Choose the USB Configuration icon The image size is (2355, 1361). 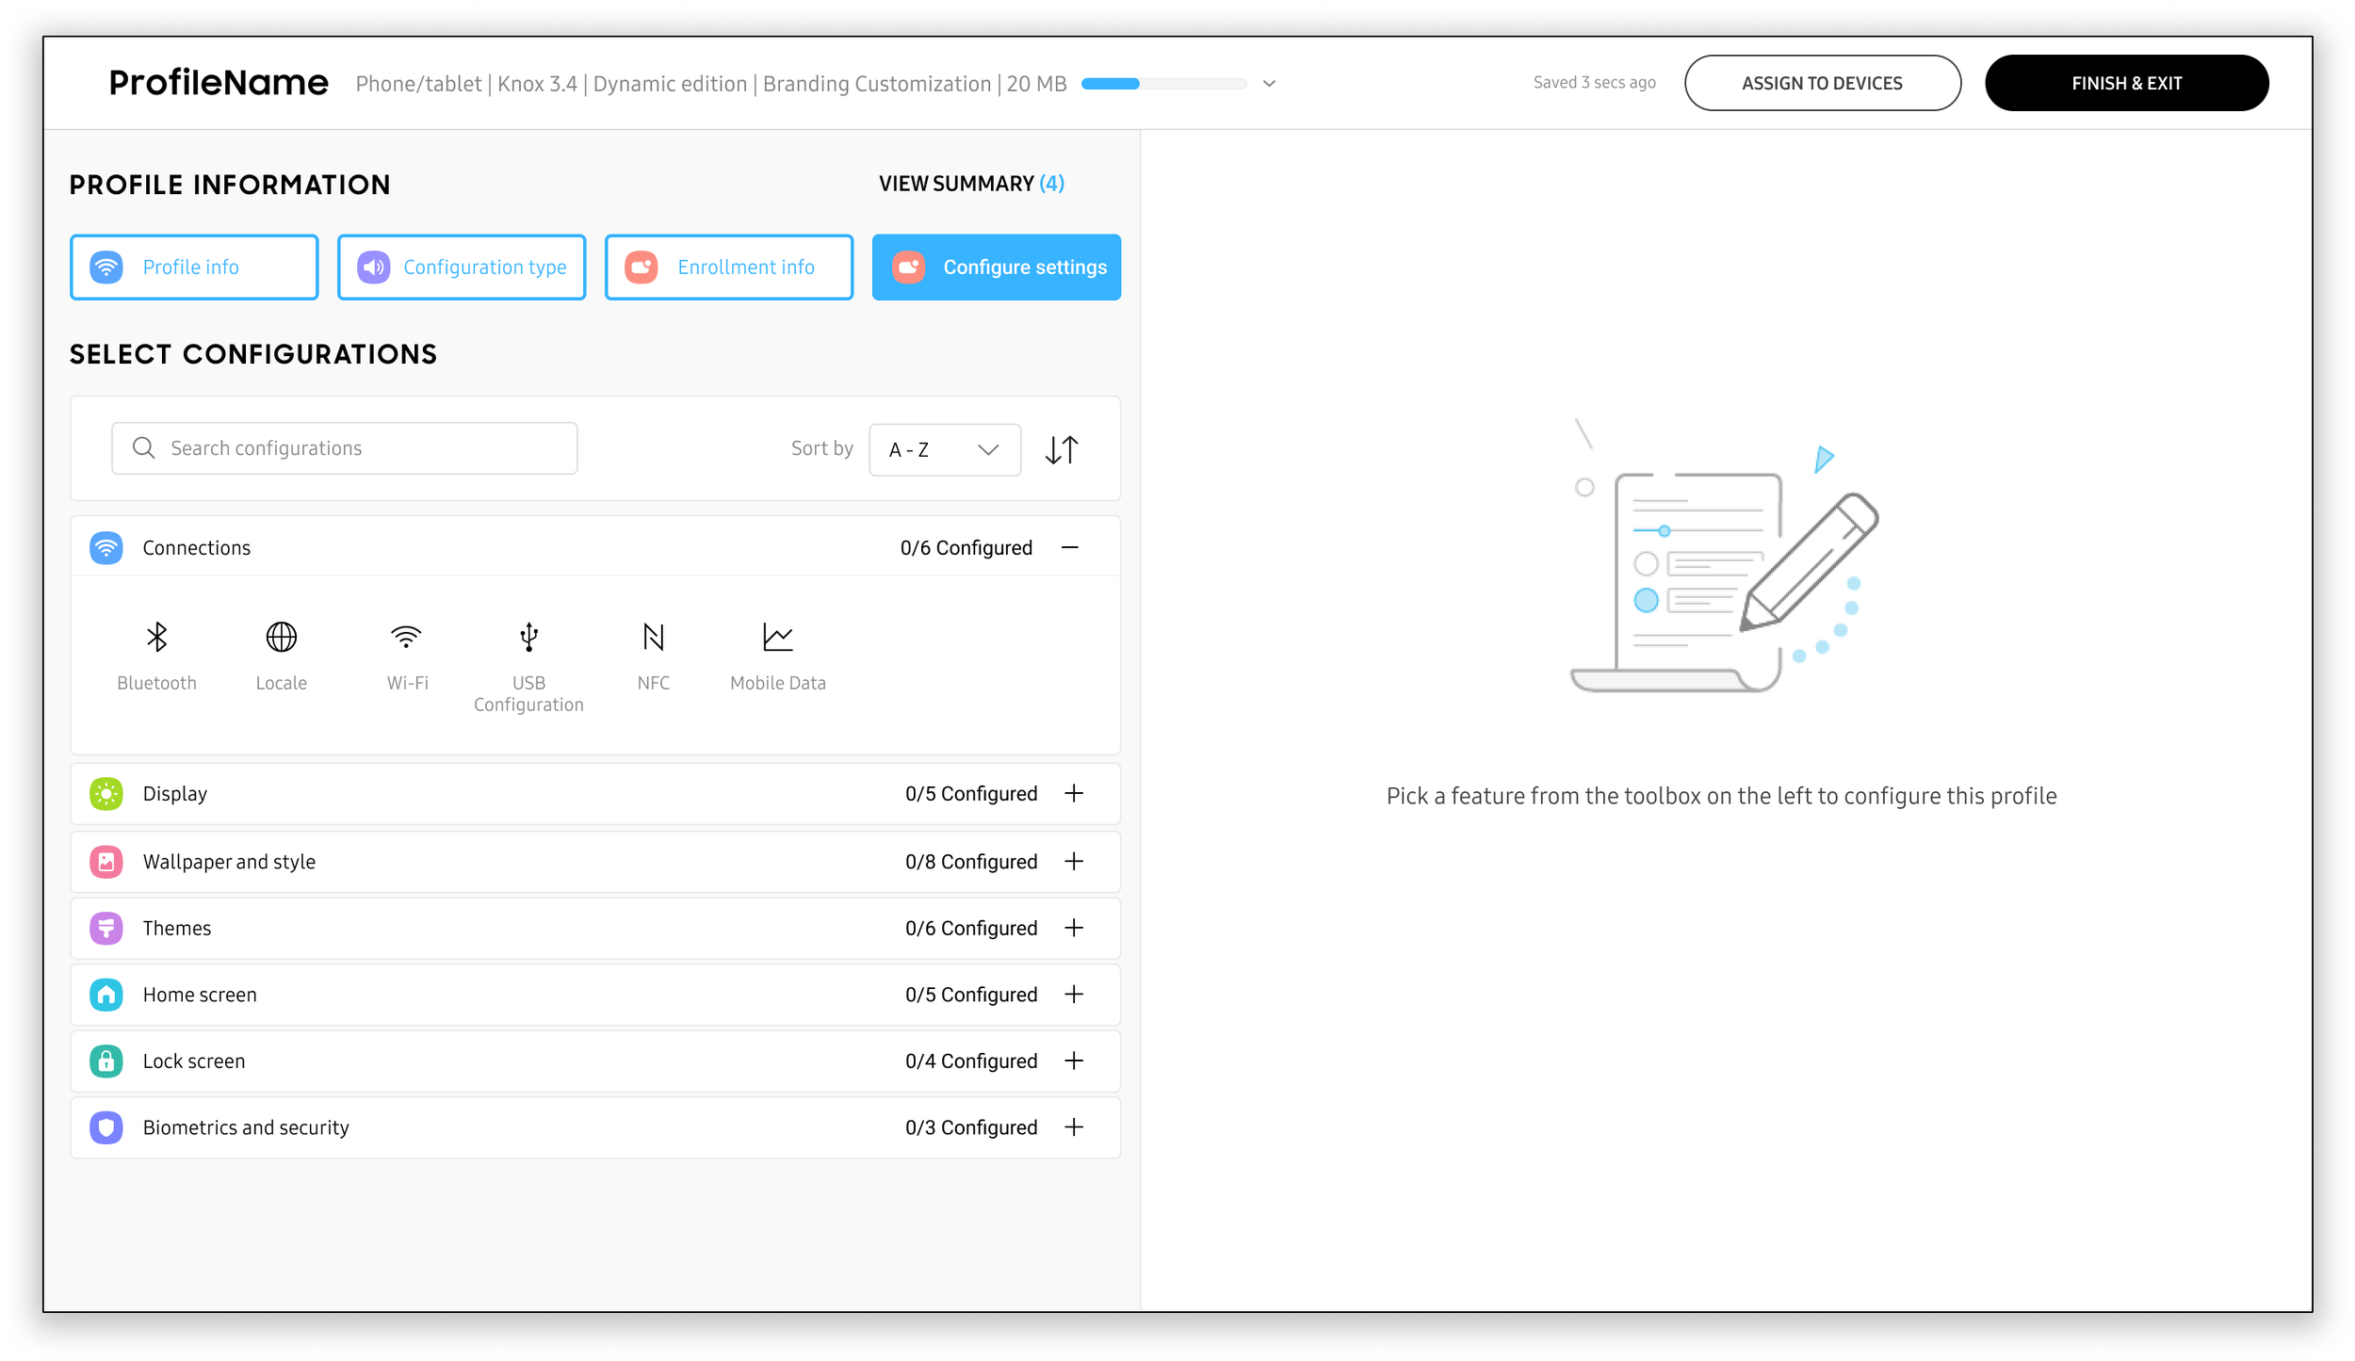(528, 638)
